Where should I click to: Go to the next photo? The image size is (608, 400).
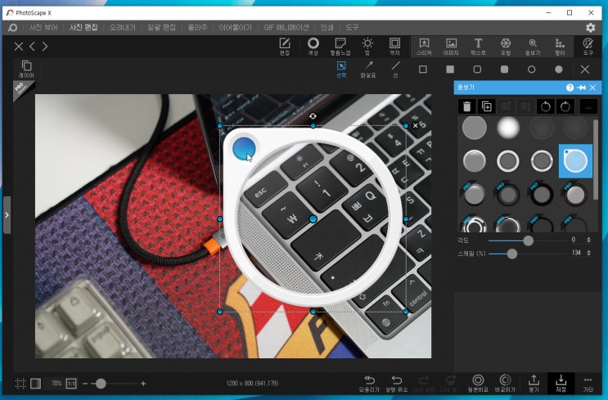[45, 47]
